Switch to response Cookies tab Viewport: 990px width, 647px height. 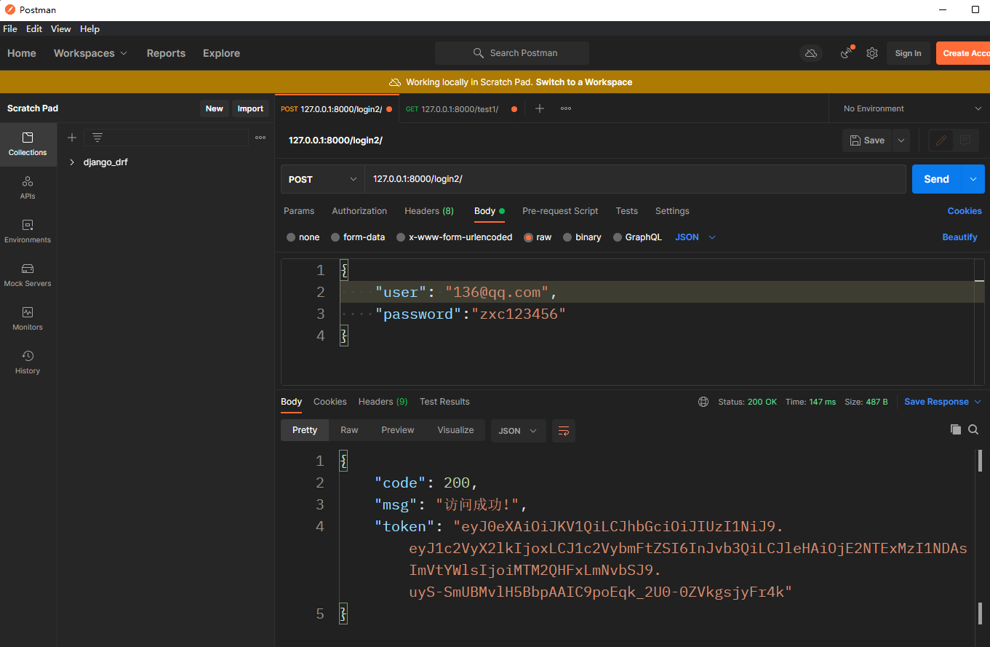point(330,402)
